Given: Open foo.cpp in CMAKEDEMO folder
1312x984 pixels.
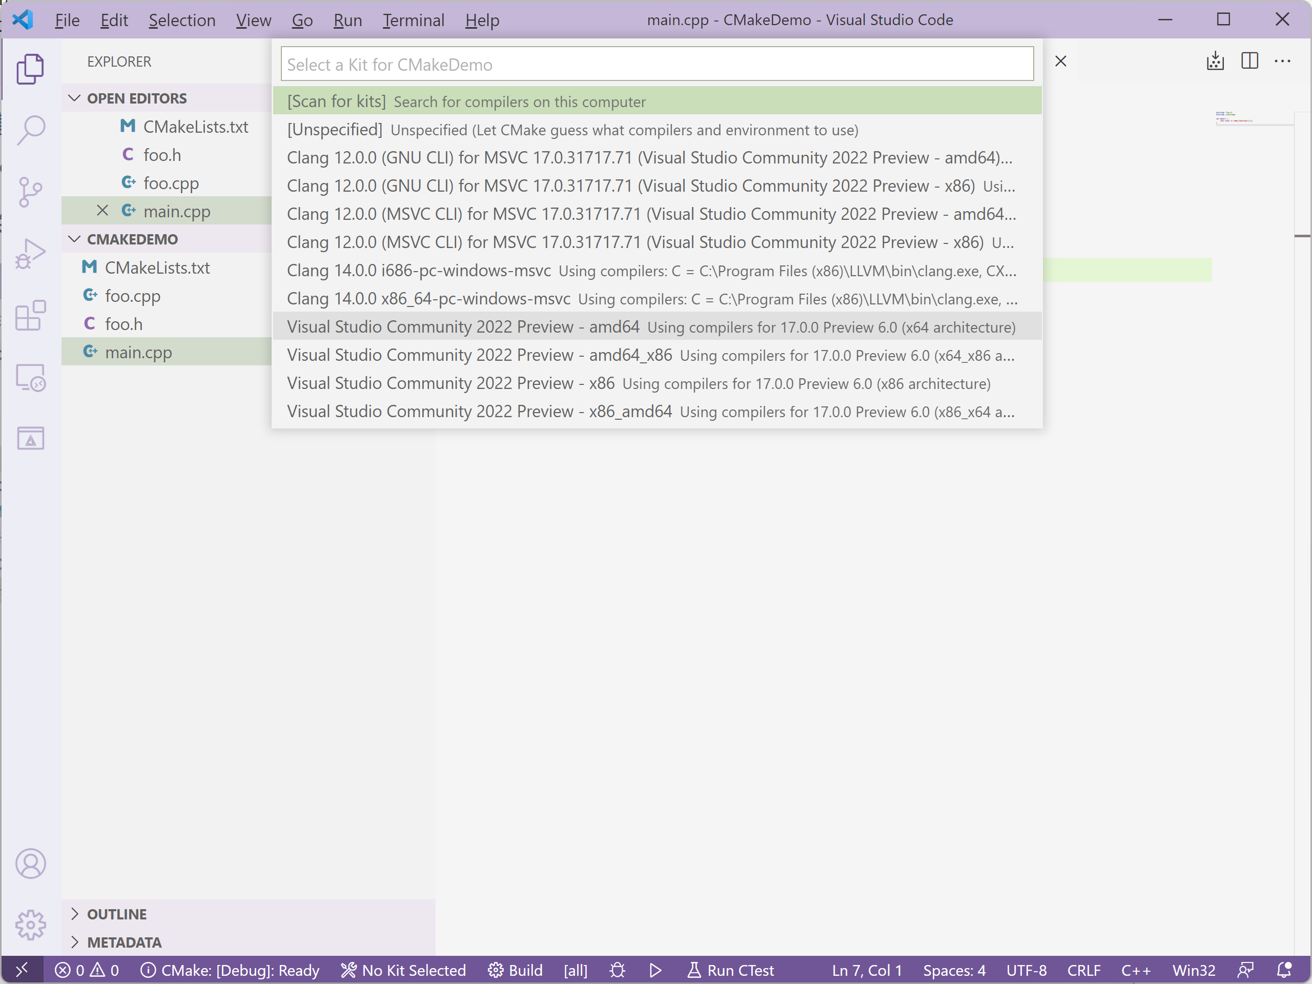Looking at the screenshot, I should tap(166, 295).
